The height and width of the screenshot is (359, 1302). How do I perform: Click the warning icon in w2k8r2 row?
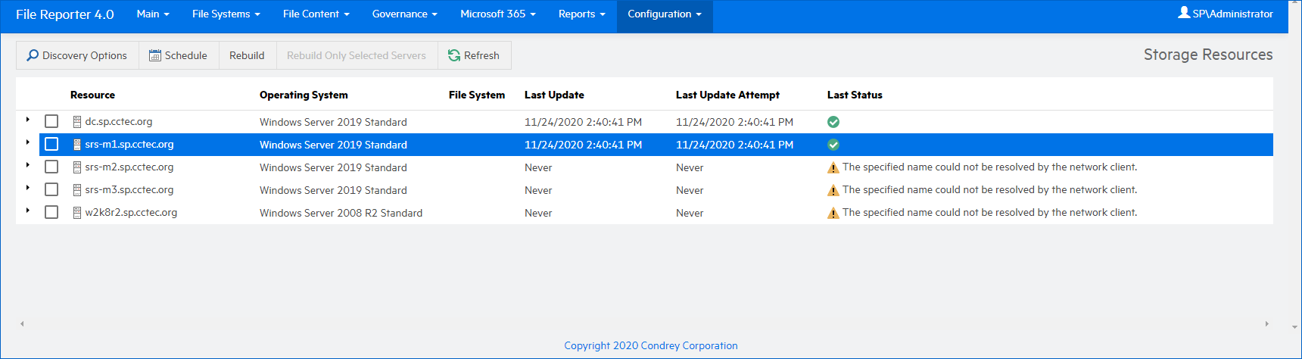[833, 213]
